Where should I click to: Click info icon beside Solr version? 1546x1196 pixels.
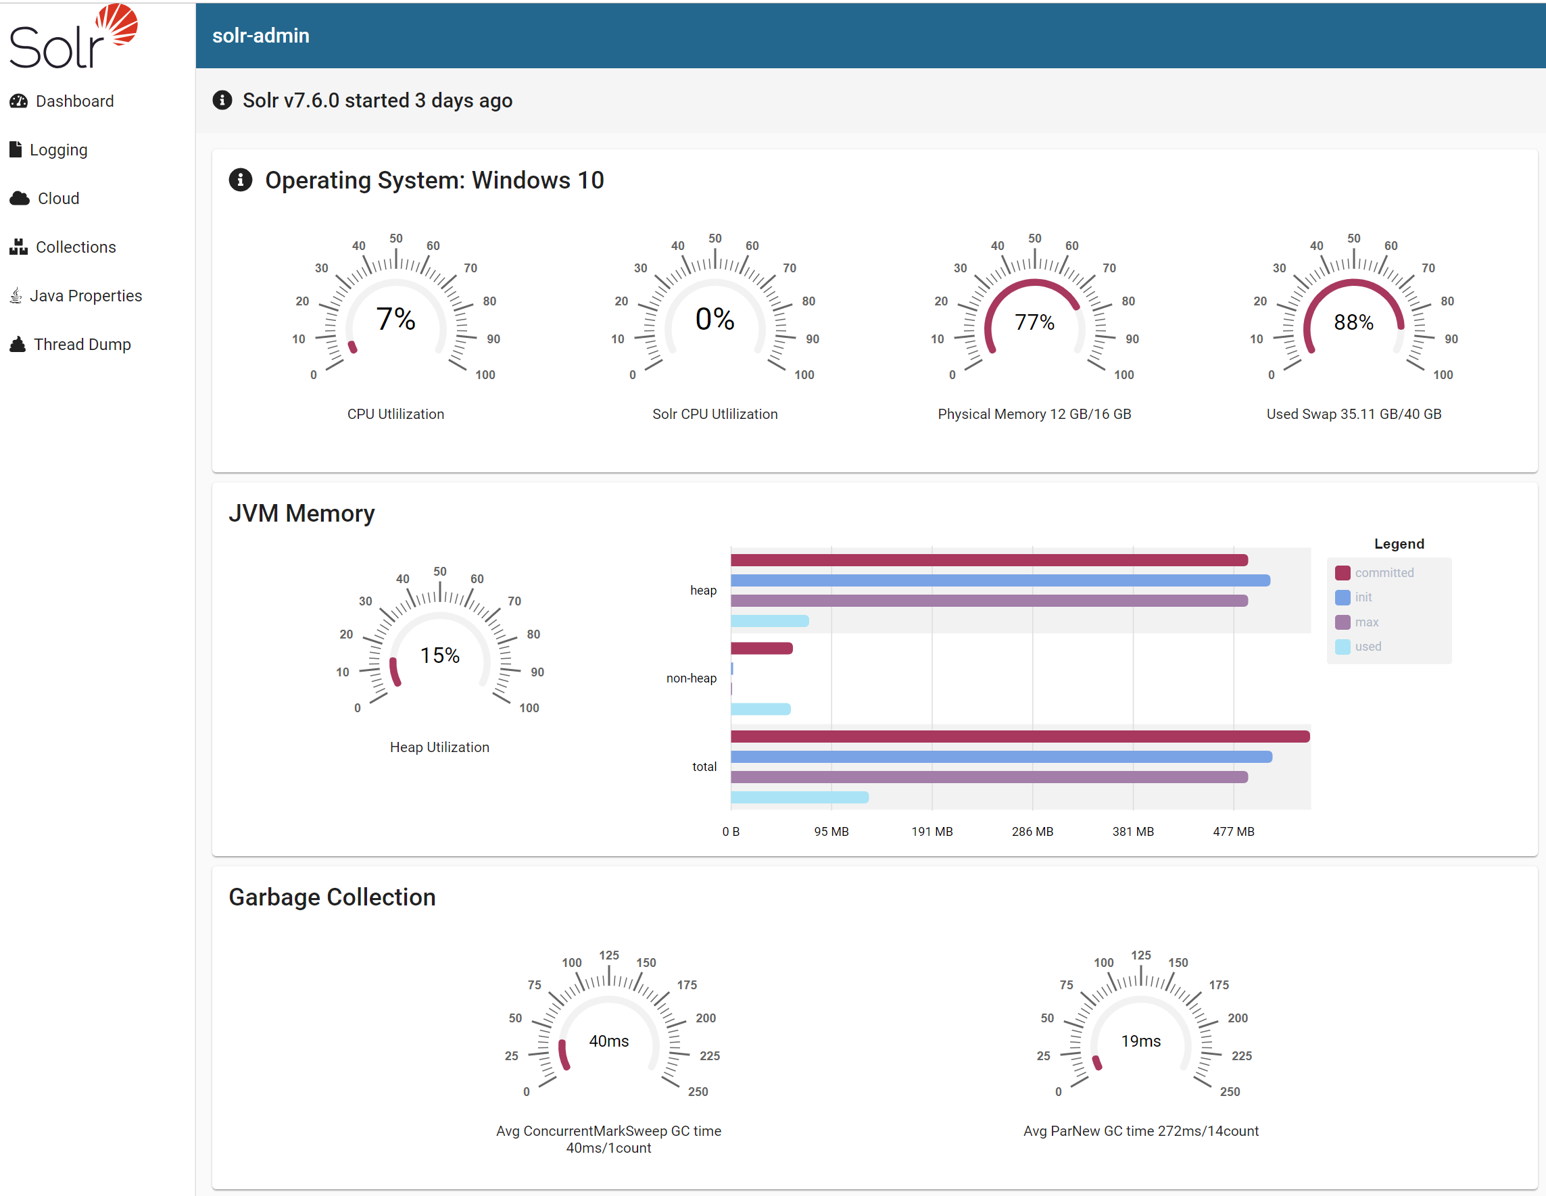222,101
